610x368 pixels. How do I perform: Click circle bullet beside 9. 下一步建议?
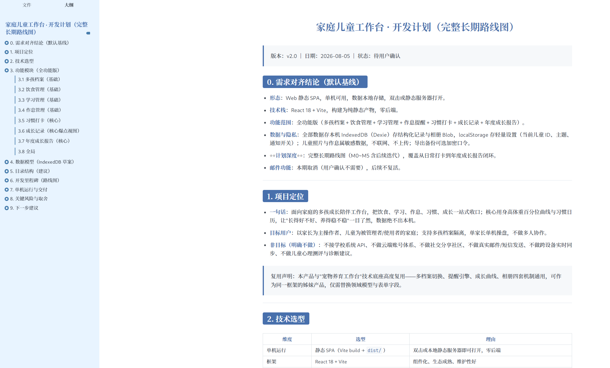(7, 208)
